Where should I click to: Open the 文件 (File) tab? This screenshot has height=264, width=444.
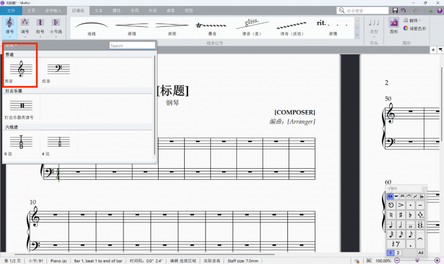point(11,11)
